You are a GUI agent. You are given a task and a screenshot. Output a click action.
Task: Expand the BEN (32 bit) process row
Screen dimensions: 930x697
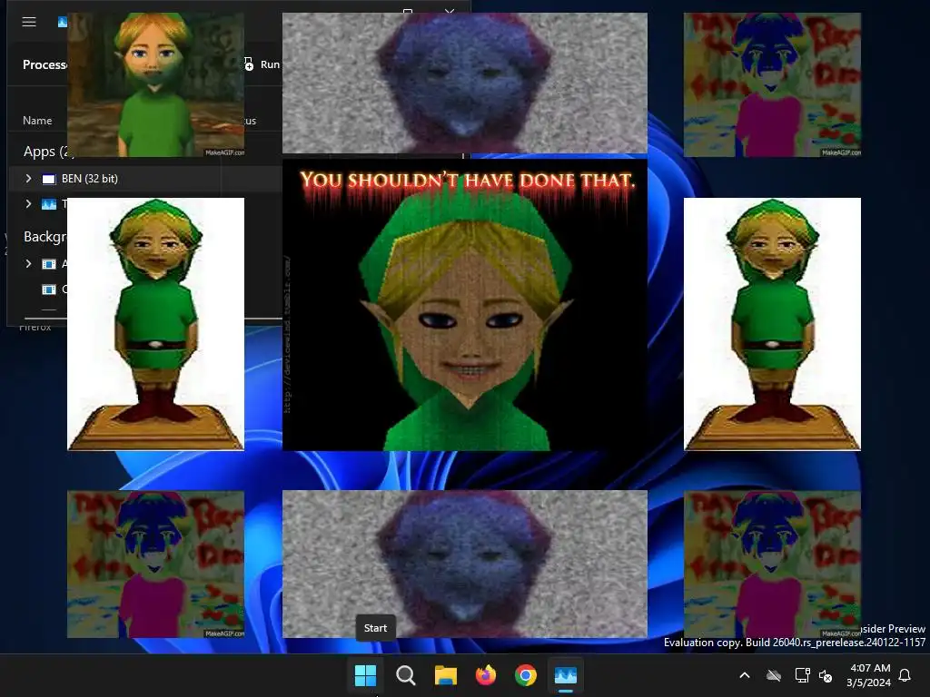click(x=28, y=179)
